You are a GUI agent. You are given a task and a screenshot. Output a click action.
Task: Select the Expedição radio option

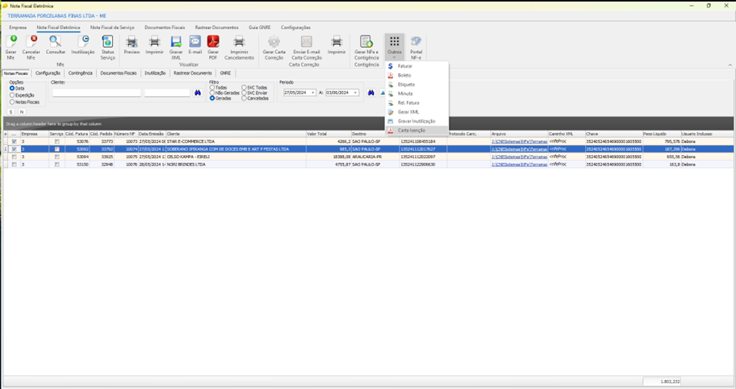pos(11,95)
